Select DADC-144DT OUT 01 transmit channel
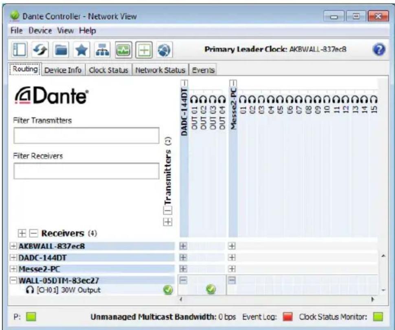This screenshot has height=330, width=395. tap(194, 112)
